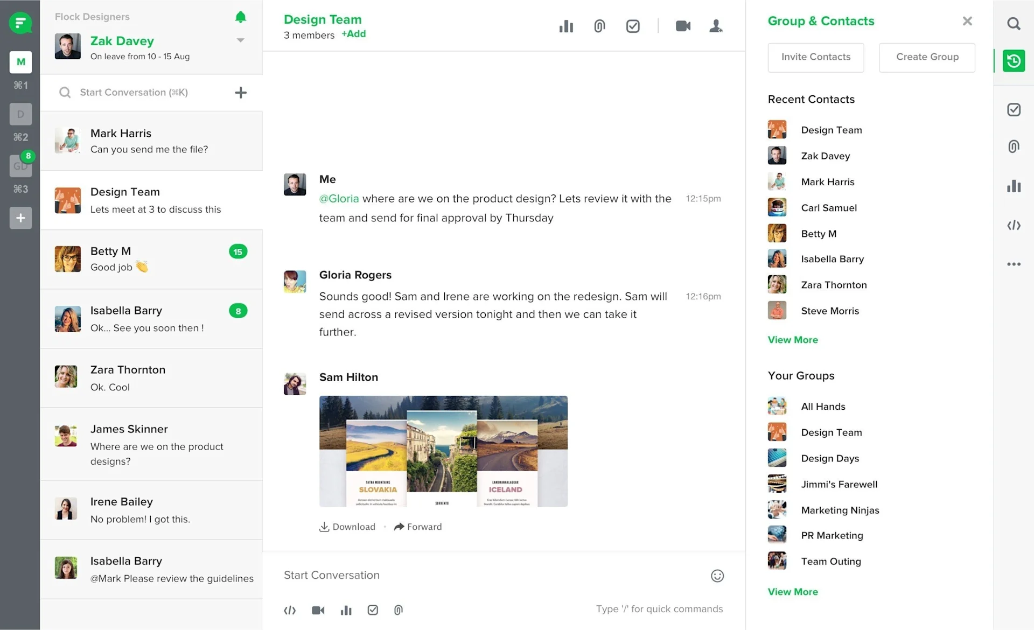Open more apps via the ellipsis in right rail

[1014, 264]
